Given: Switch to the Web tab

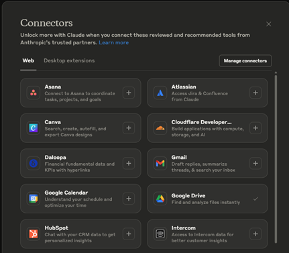Looking at the screenshot, I should click(28, 60).
